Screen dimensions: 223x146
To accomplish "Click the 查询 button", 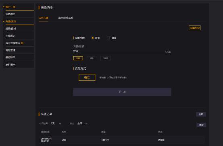I will tap(201, 125).
